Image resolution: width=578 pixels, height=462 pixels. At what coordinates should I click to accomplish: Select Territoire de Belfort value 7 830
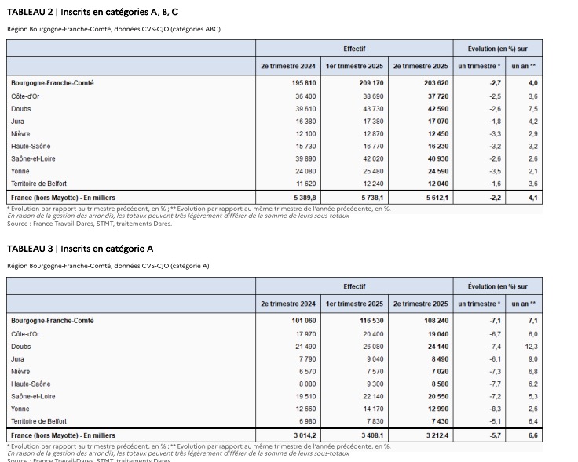[x=375, y=421]
